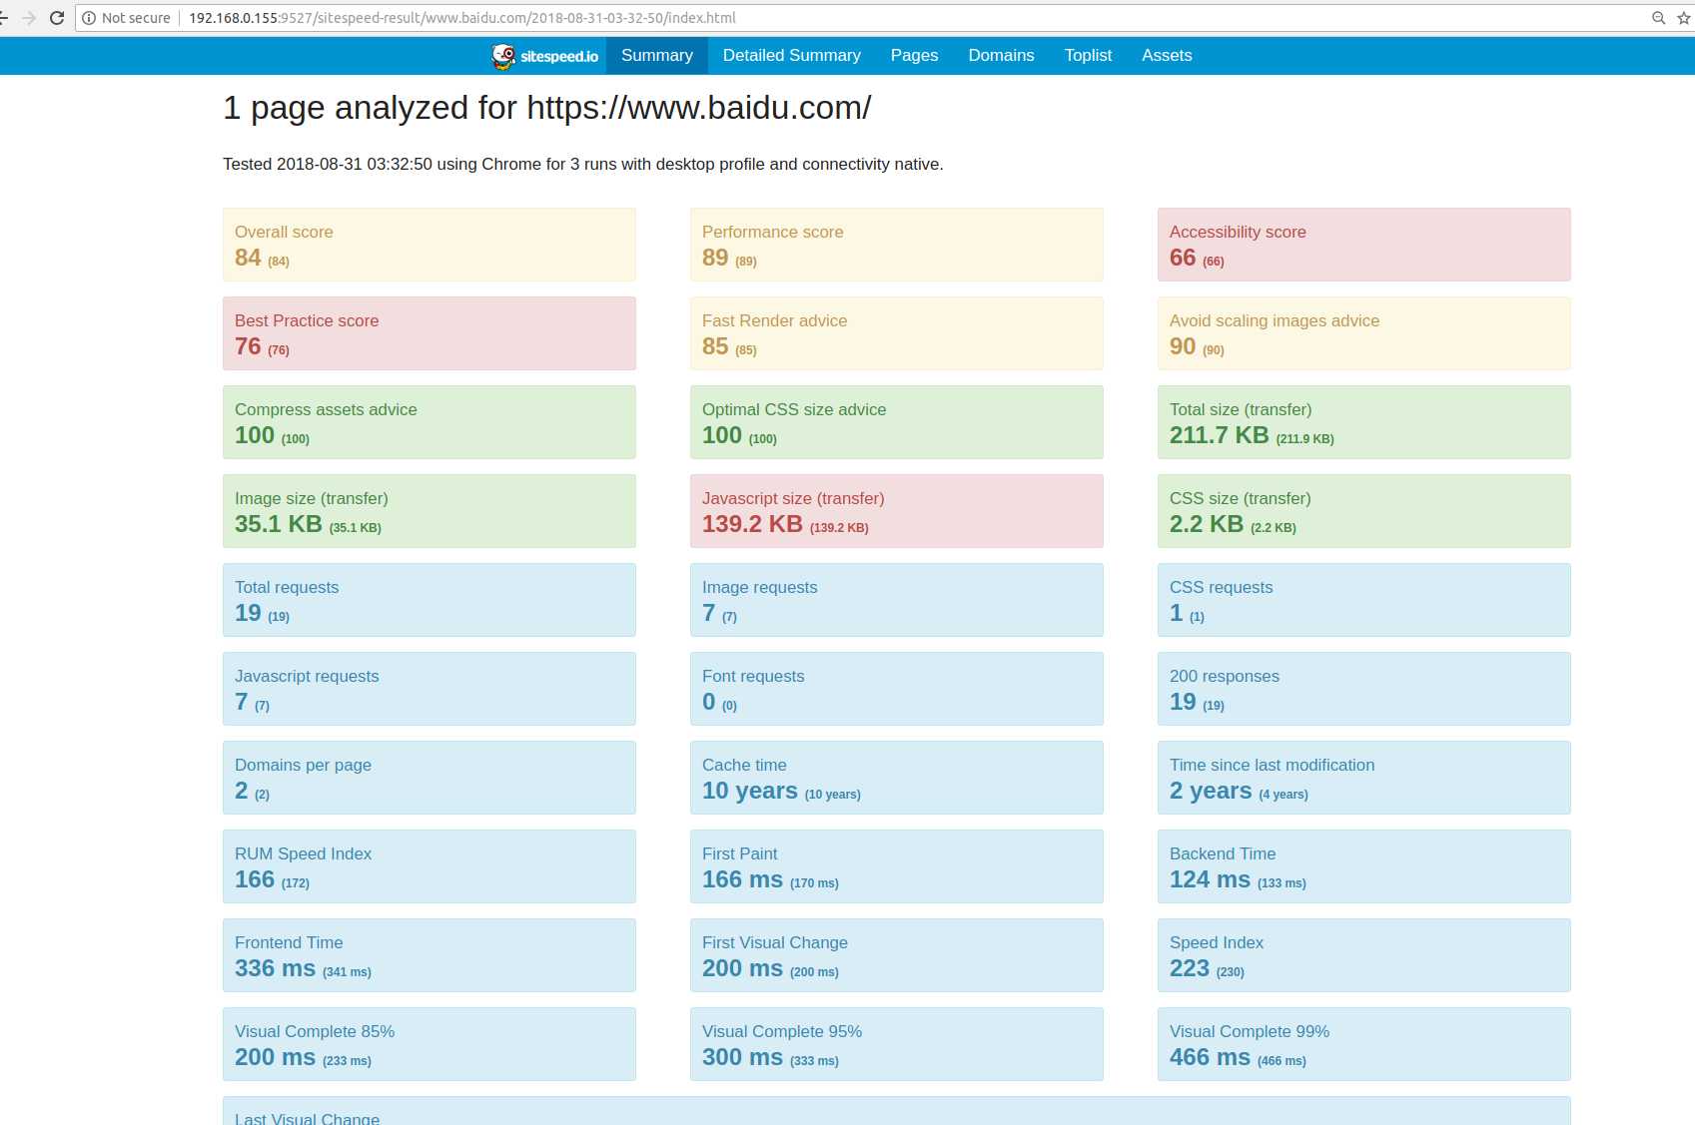This screenshot has height=1125, width=1695.
Task: Reload the page with refresh icon
Action: pos(57,18)
